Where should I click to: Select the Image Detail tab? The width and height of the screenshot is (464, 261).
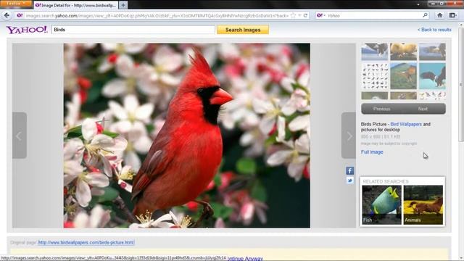(75, 5)
